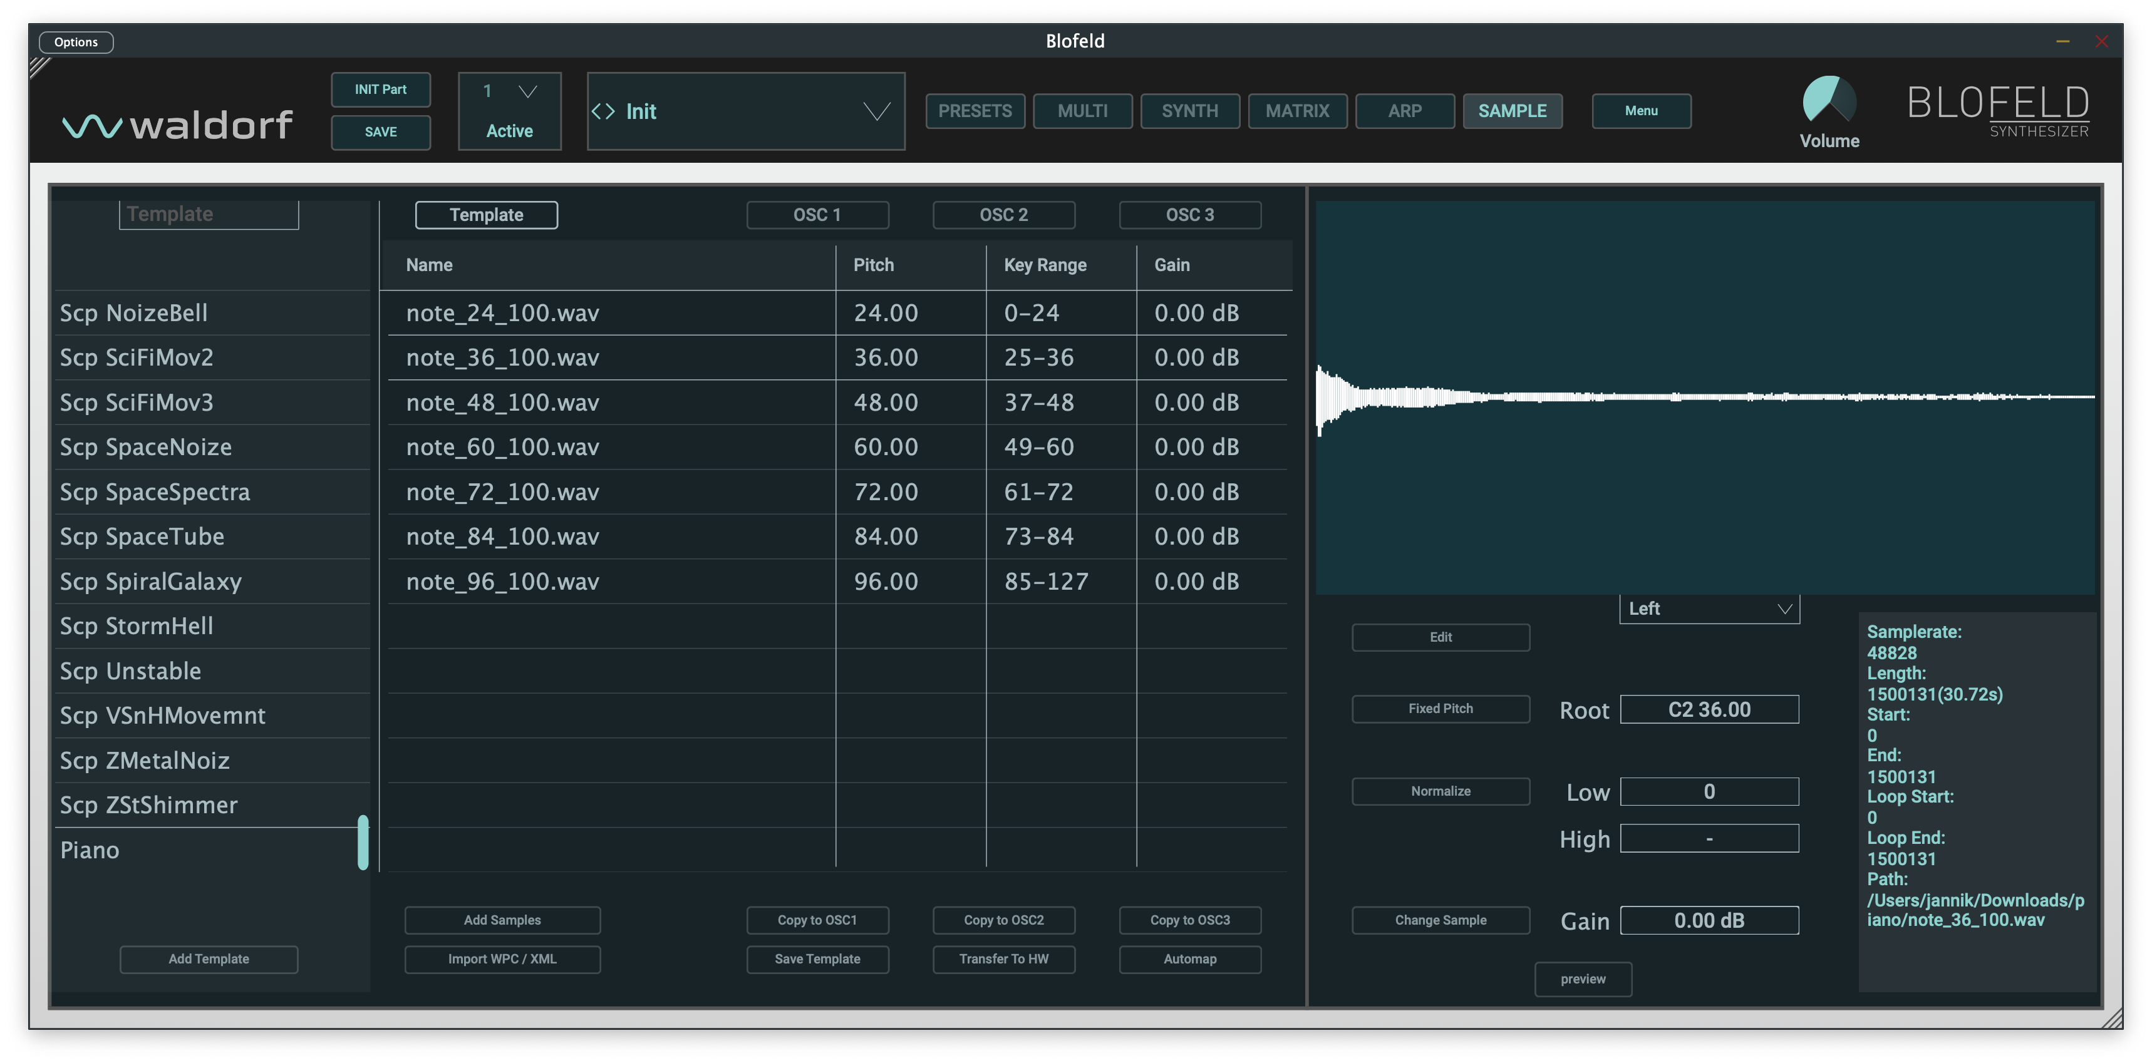Switch to the OSC 2 tab
Viewport: 2152px width, 1063px height.
pyautogui.click(x=1003, y=215)
